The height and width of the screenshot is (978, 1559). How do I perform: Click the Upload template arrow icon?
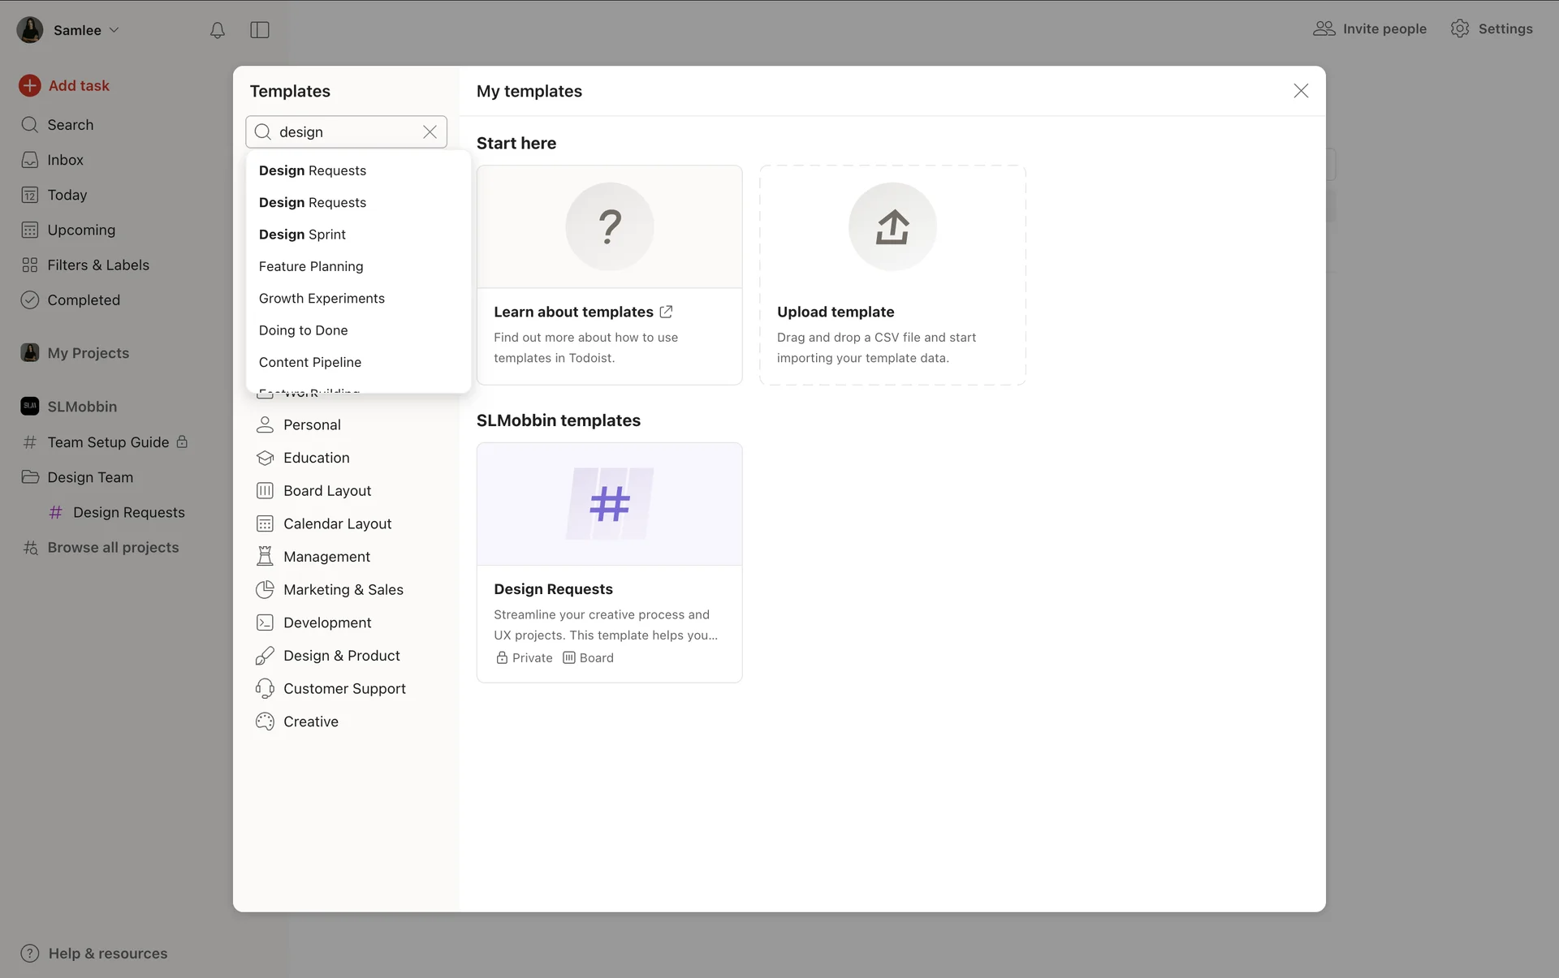pyautogui.click(x=892, y=227)
